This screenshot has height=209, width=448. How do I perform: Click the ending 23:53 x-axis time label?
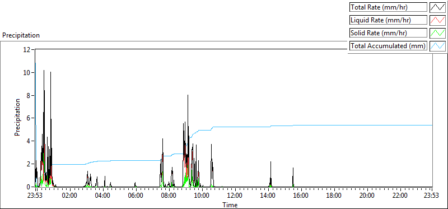[431, 196]
